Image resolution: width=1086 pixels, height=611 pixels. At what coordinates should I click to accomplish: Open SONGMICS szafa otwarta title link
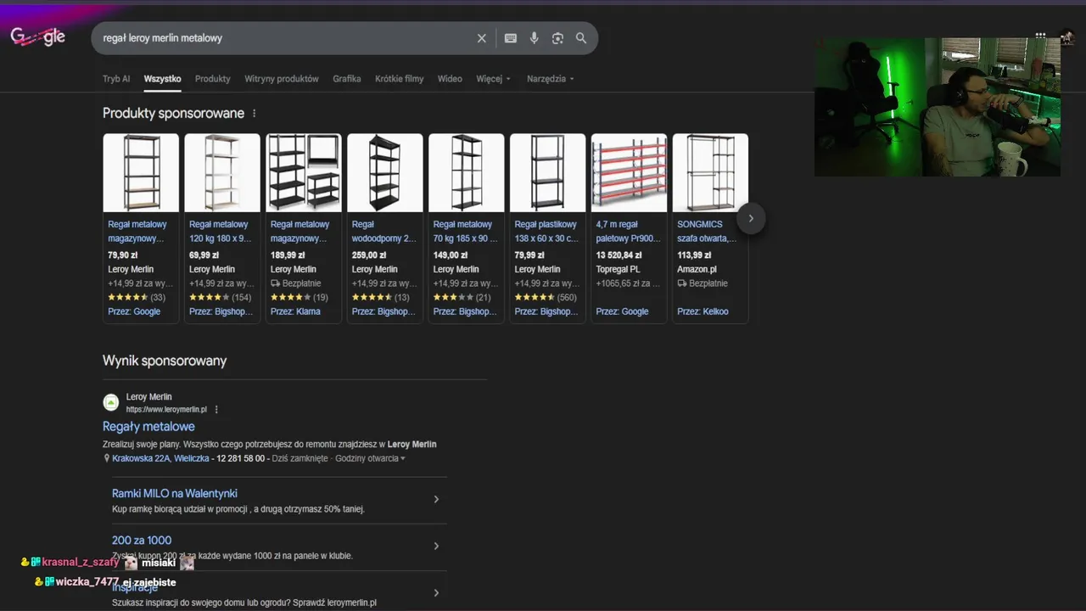click(707, 232)
